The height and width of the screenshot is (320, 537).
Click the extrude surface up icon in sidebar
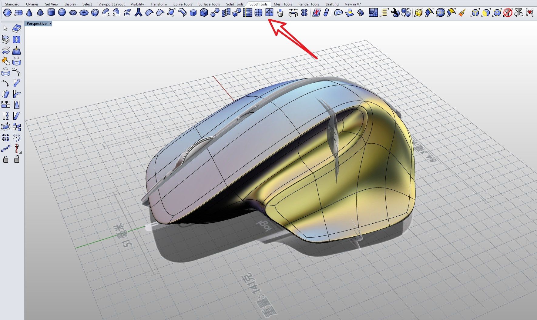(x=5, y=39)
